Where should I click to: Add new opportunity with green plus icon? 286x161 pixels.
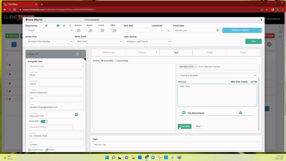pos(58,25)
